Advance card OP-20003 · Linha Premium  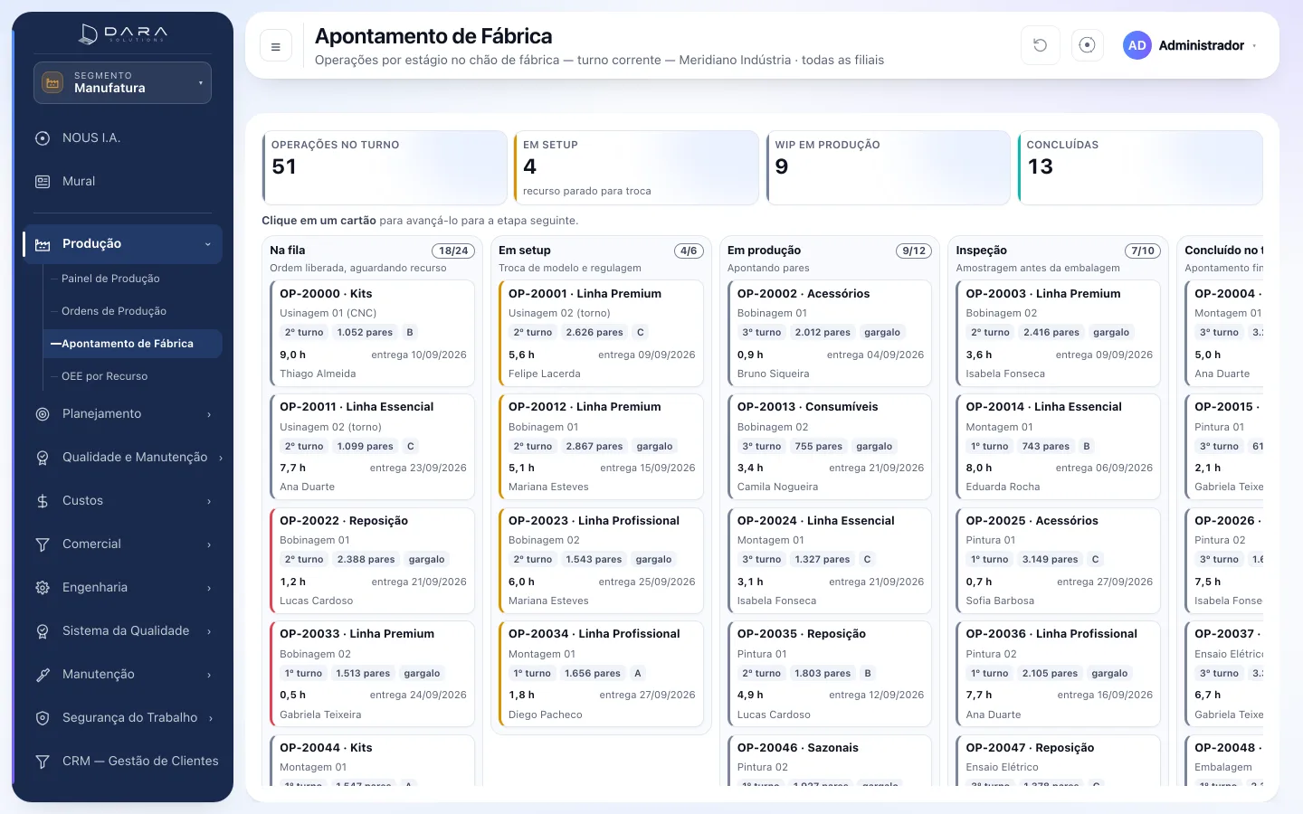[x=1059, y=333]
